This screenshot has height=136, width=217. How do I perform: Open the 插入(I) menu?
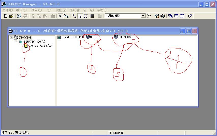coord(37,10)
